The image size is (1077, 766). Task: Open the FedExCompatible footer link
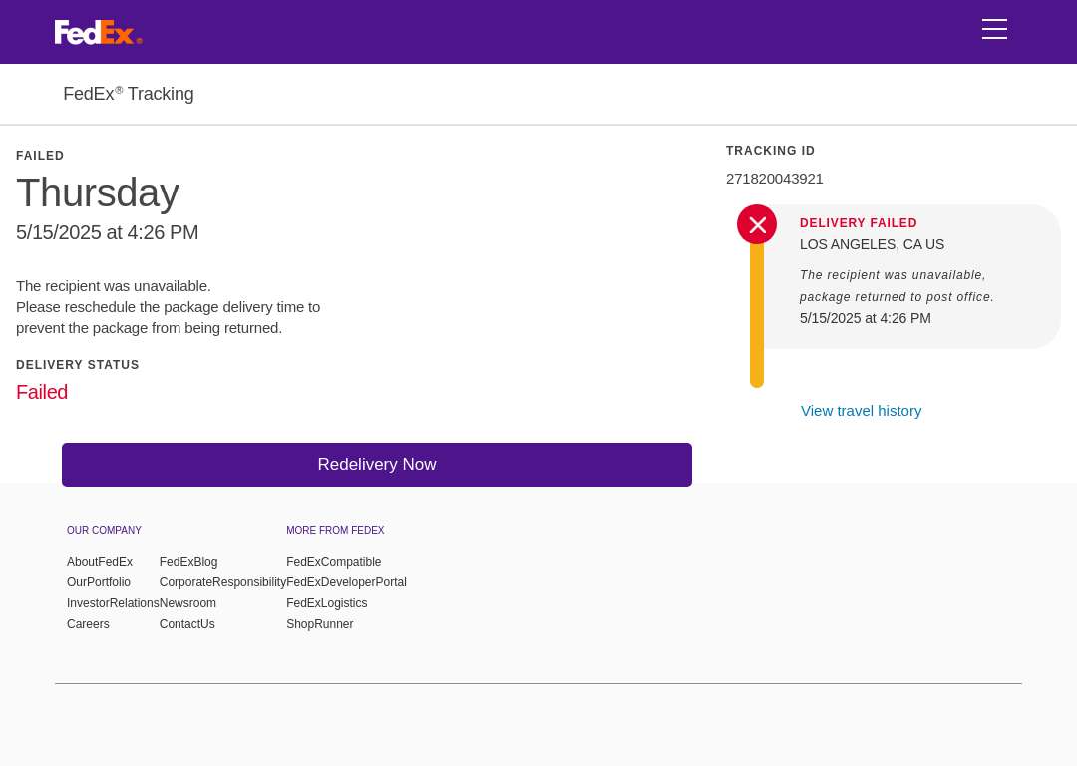[x=334, y=562]
